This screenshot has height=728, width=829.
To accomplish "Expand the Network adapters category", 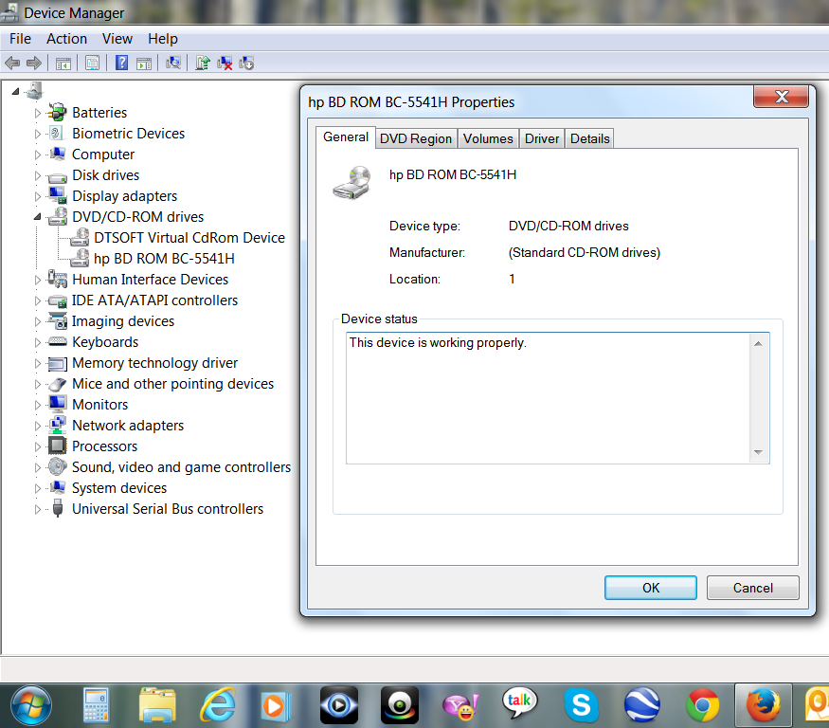I will 38,426.
